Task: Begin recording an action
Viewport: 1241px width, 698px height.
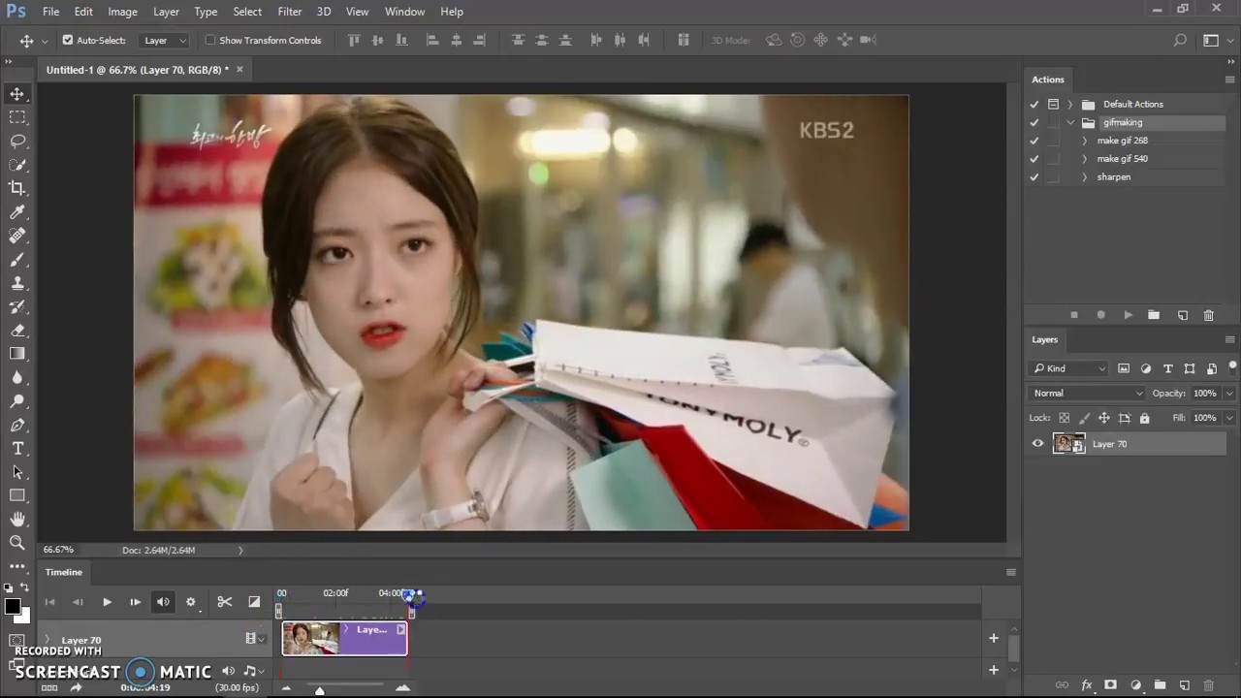Action: pos(1100,315)
